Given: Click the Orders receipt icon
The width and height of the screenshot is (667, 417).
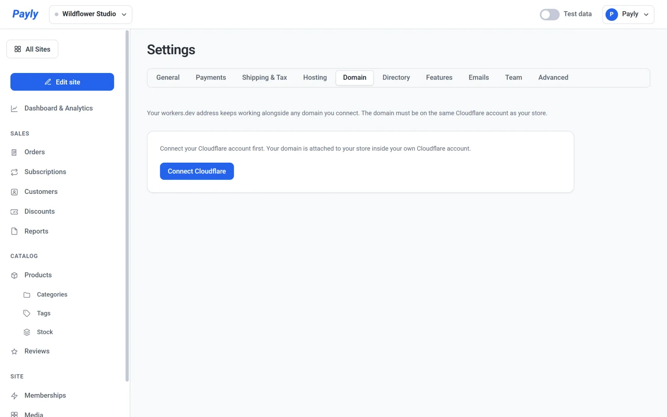Looking at the screenshot, I should tap(14, 152).
